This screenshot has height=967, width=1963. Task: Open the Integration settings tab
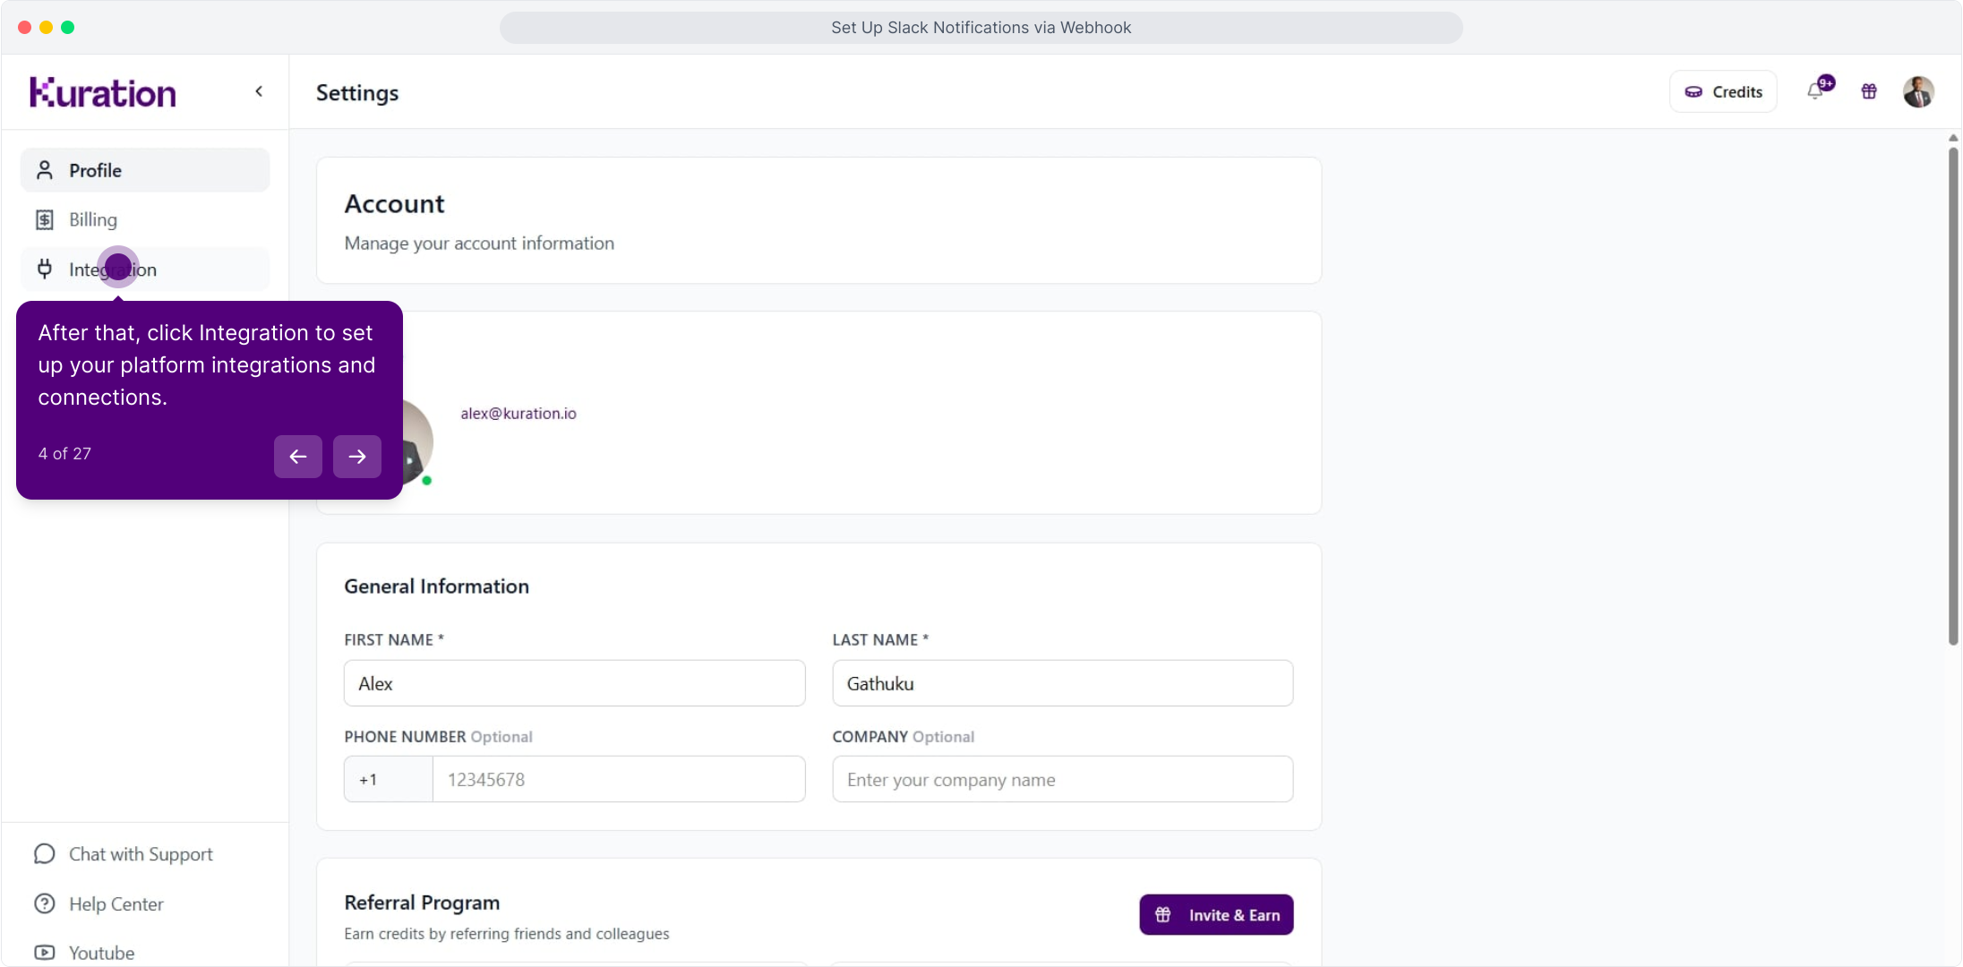[145, 270]
